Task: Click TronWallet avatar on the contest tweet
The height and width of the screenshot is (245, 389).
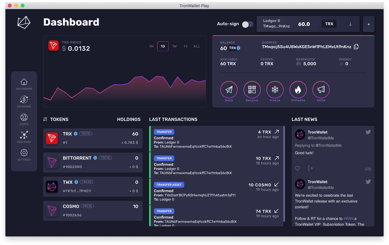Action: click(300, 184)
